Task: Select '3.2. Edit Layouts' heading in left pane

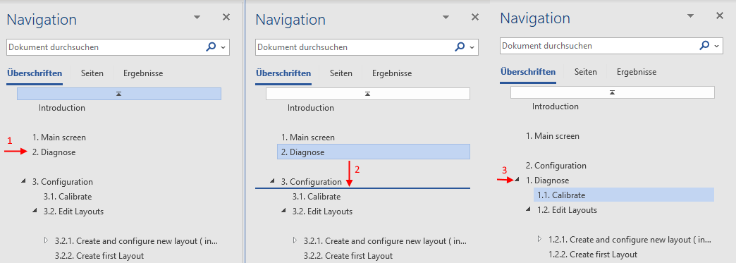Action: [74, 212]
